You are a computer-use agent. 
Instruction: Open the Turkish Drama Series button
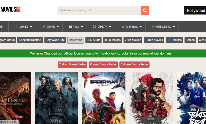pos(72,65)
